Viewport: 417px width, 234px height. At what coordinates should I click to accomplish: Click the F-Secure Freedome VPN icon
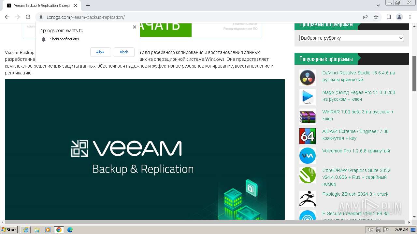coord(308,215)
